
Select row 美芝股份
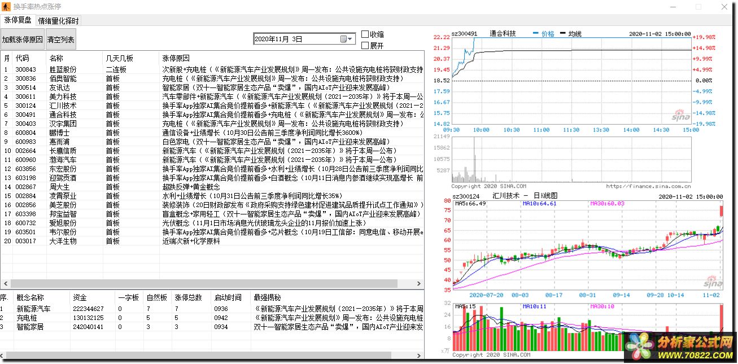coord(212,205)
